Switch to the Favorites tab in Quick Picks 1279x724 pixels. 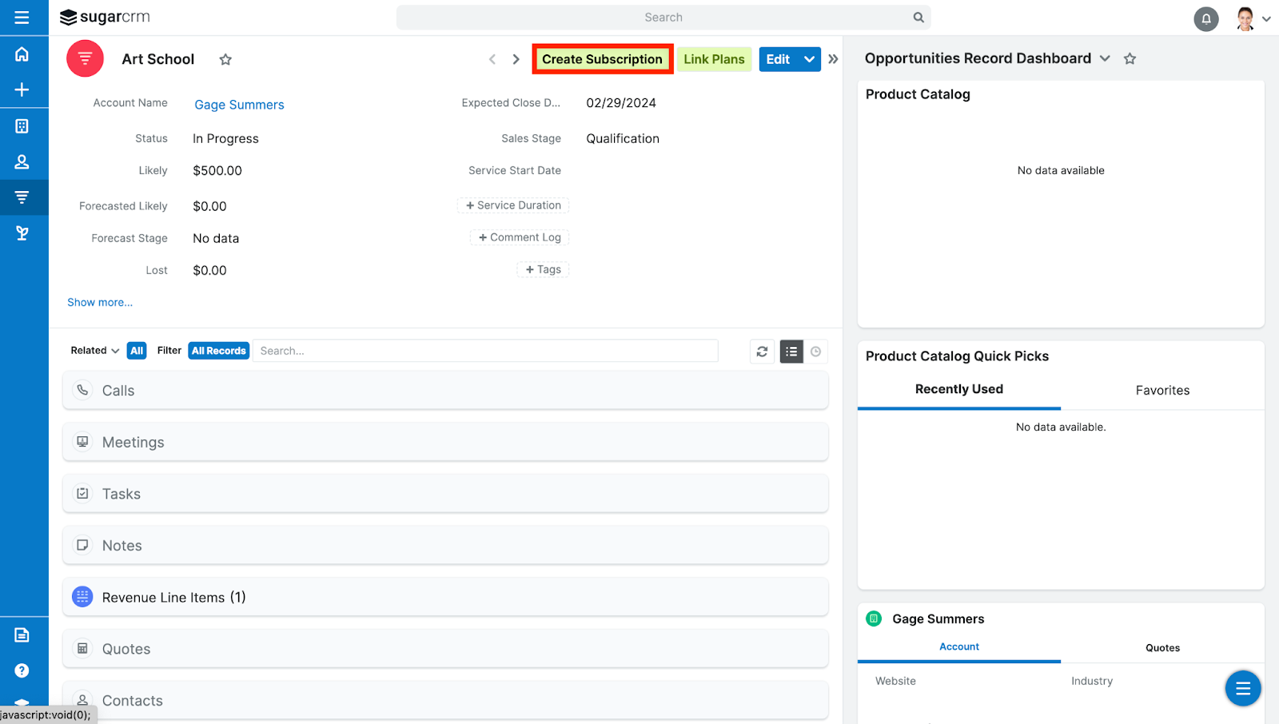pos(1162,390)
